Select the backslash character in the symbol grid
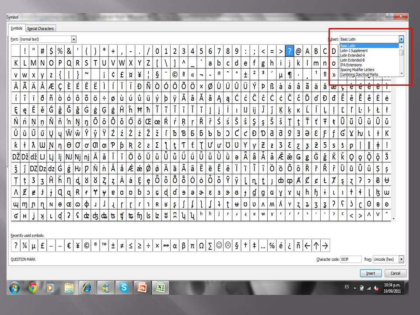Image resolution: width=420 pixels, height=315 pixels. [166, 63]
